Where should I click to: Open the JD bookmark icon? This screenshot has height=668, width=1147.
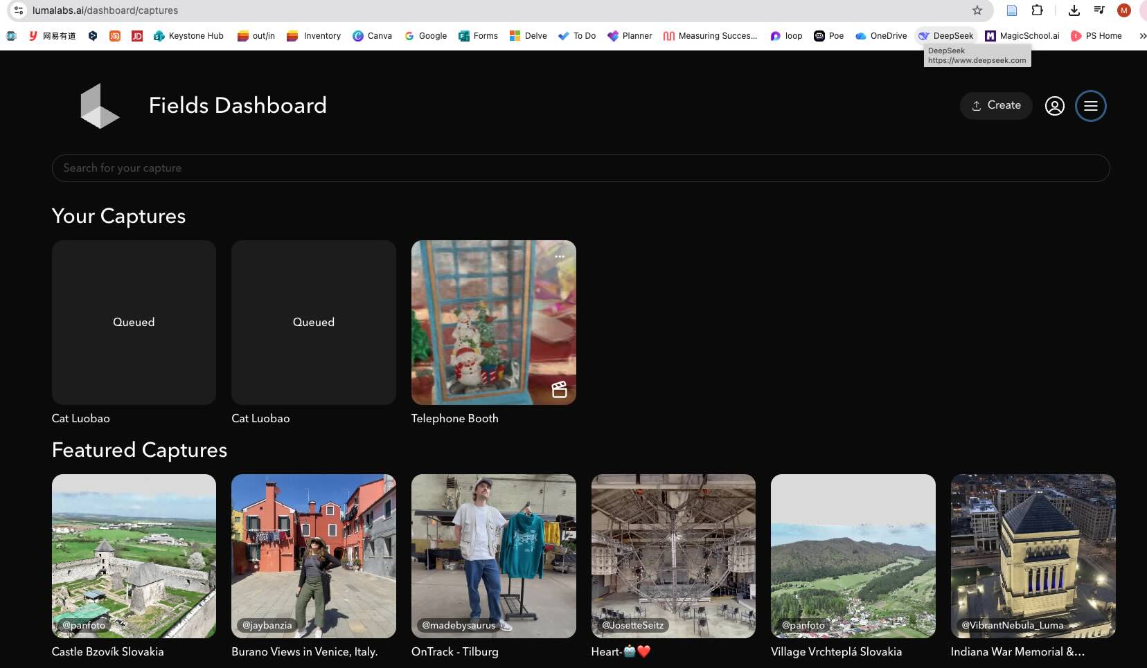[137, 36]
